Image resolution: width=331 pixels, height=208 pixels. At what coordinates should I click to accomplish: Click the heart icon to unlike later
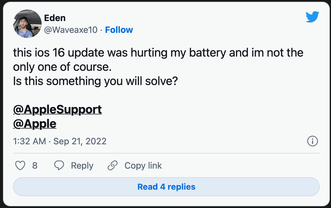20,165
